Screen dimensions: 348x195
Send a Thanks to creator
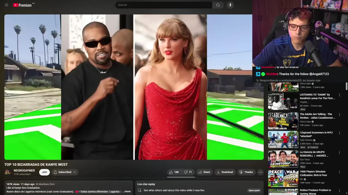click(246, 172)
